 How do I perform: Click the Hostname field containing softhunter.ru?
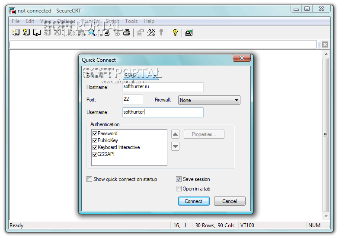[163, 87]
